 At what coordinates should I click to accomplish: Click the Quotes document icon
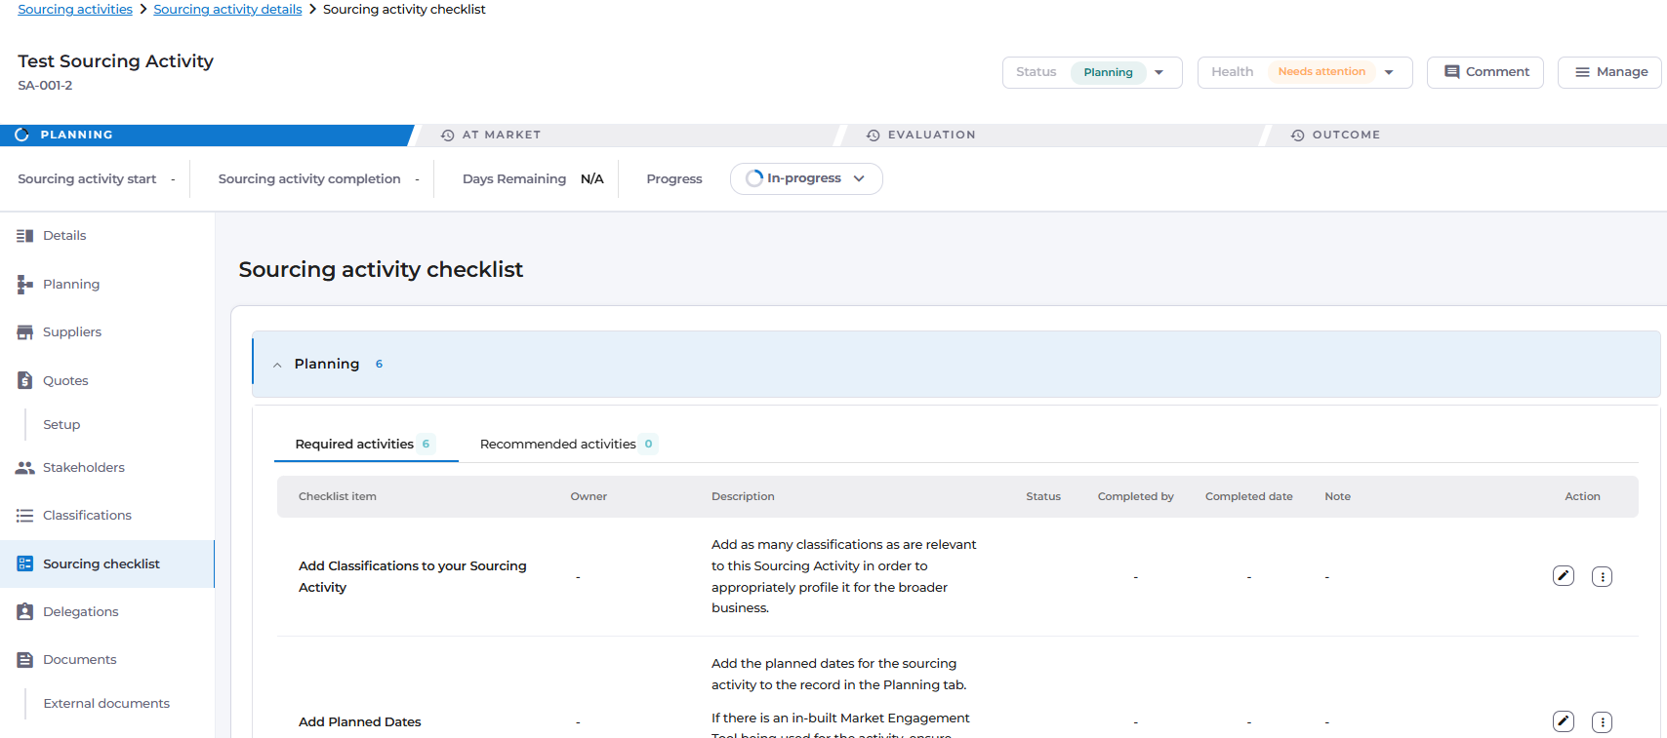[x=25, y=380]
